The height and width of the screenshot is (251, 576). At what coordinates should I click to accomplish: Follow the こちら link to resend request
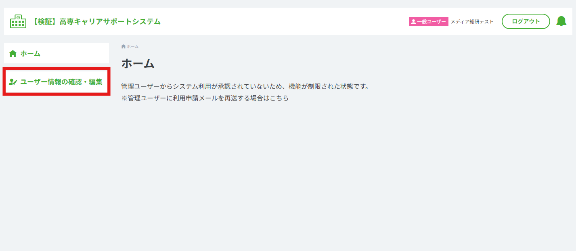click(x=279, y=98)
